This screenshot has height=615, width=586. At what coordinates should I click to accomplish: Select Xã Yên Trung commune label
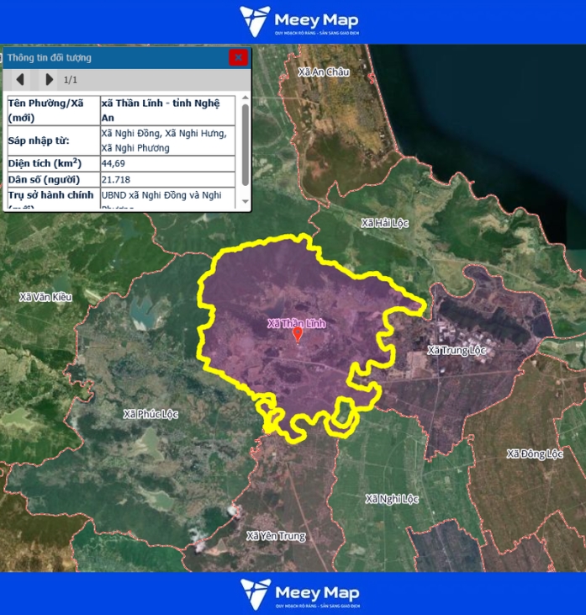(276, 536)
